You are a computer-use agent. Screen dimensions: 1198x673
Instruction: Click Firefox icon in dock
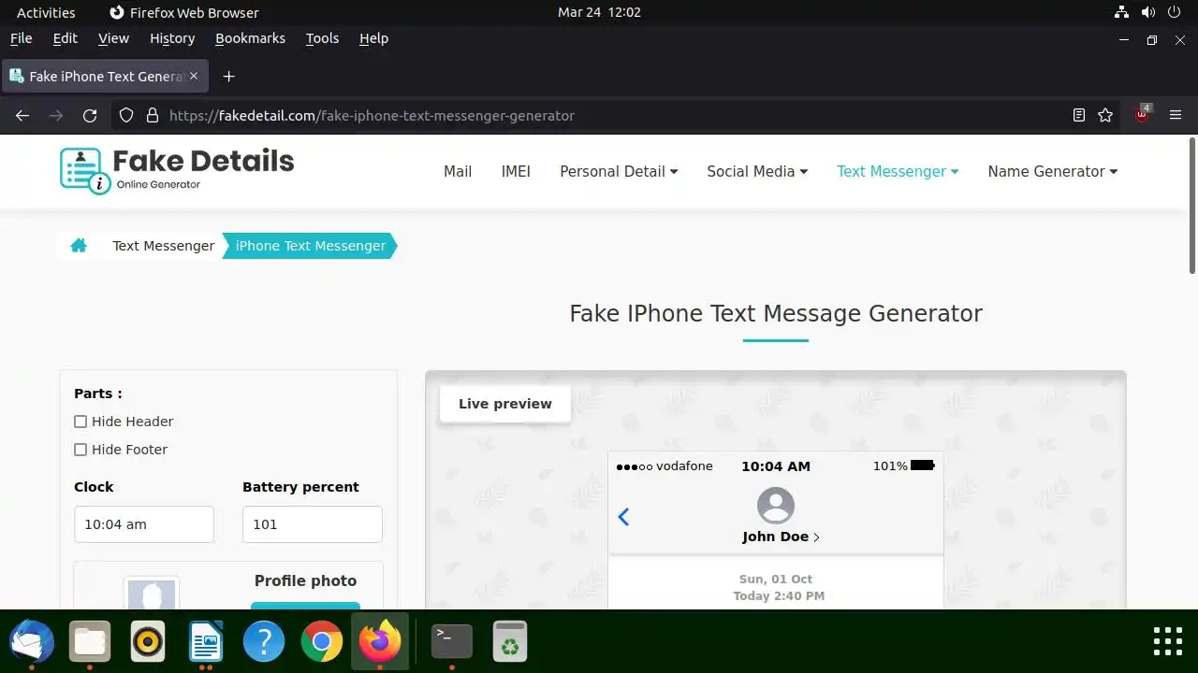coord(380,642)
